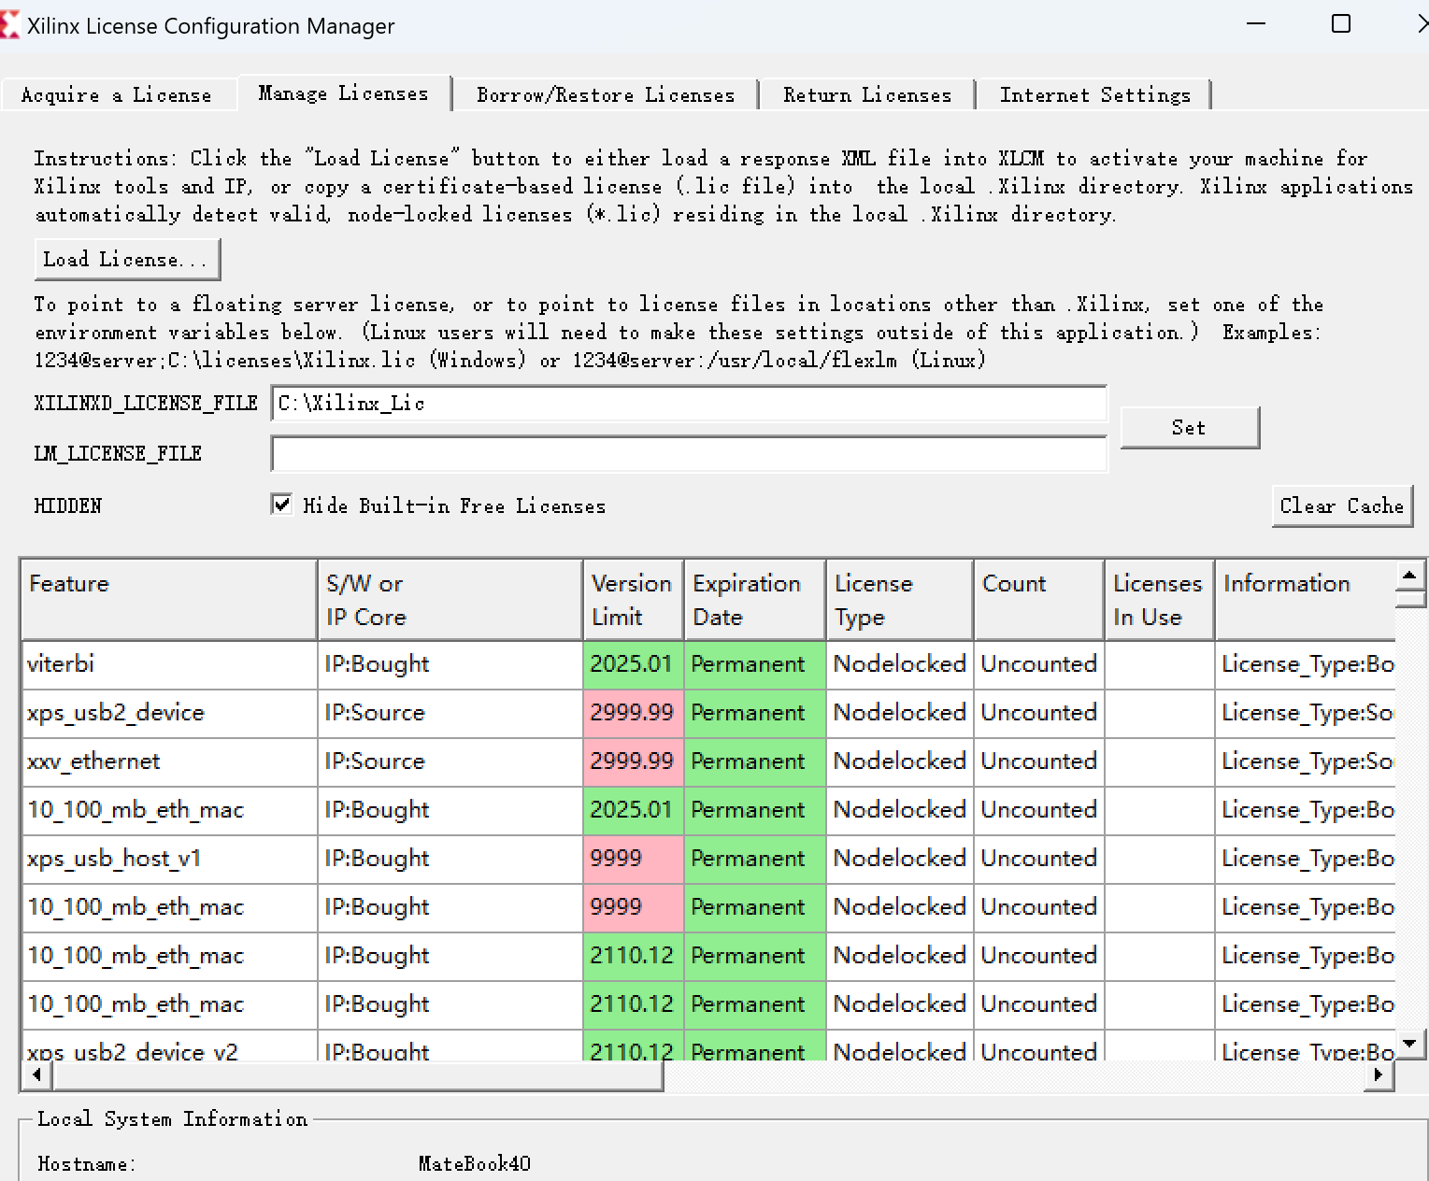
Task: Click the License Type column header
Action: click(900, 600)
